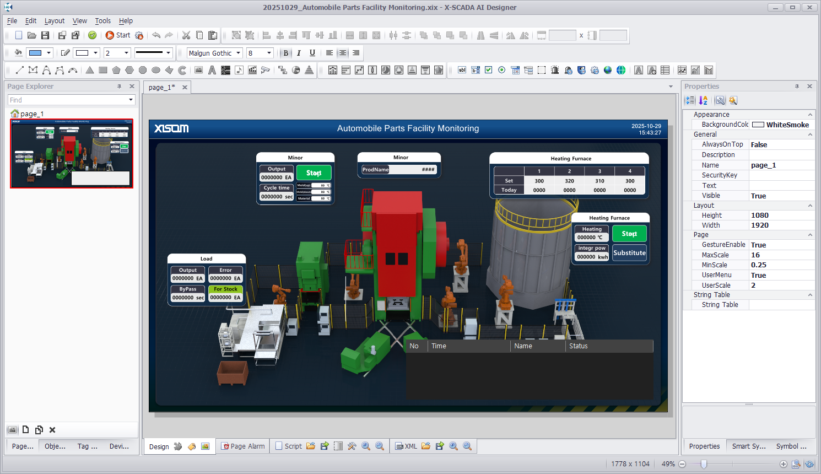Open the Malgun Gothic font dropdown
This screenshot has width=821, height=474.
pyautogui.click(x=239, y=53)
